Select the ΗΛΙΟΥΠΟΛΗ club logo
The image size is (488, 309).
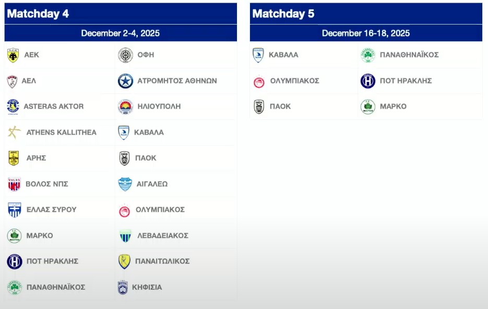click(125, 106)
